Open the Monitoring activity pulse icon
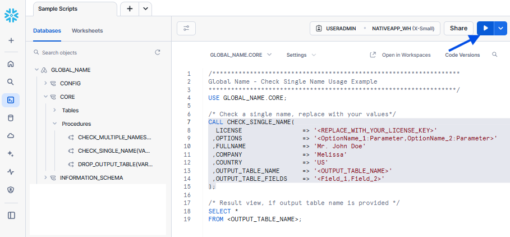 [11, 172]
